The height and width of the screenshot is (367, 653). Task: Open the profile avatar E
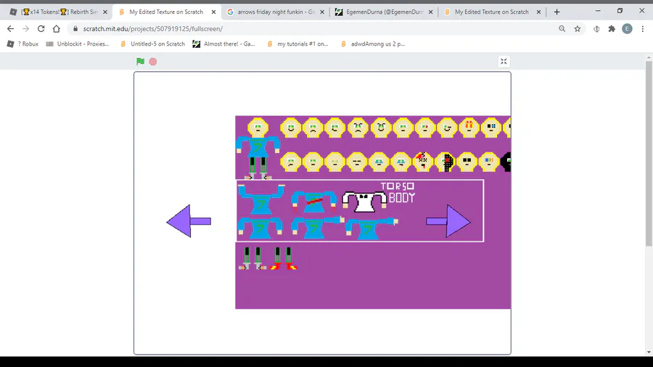tap(627, 29)
